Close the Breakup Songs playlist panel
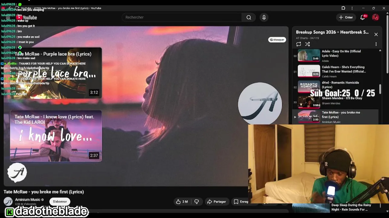 tap(376, 35)
